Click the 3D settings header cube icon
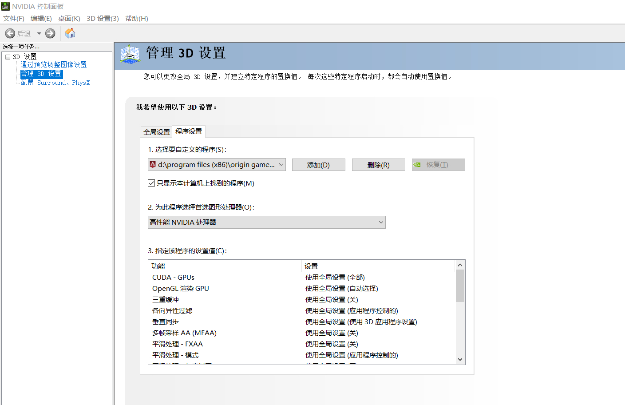The image size is (625, 405). [x=130, y=54]
